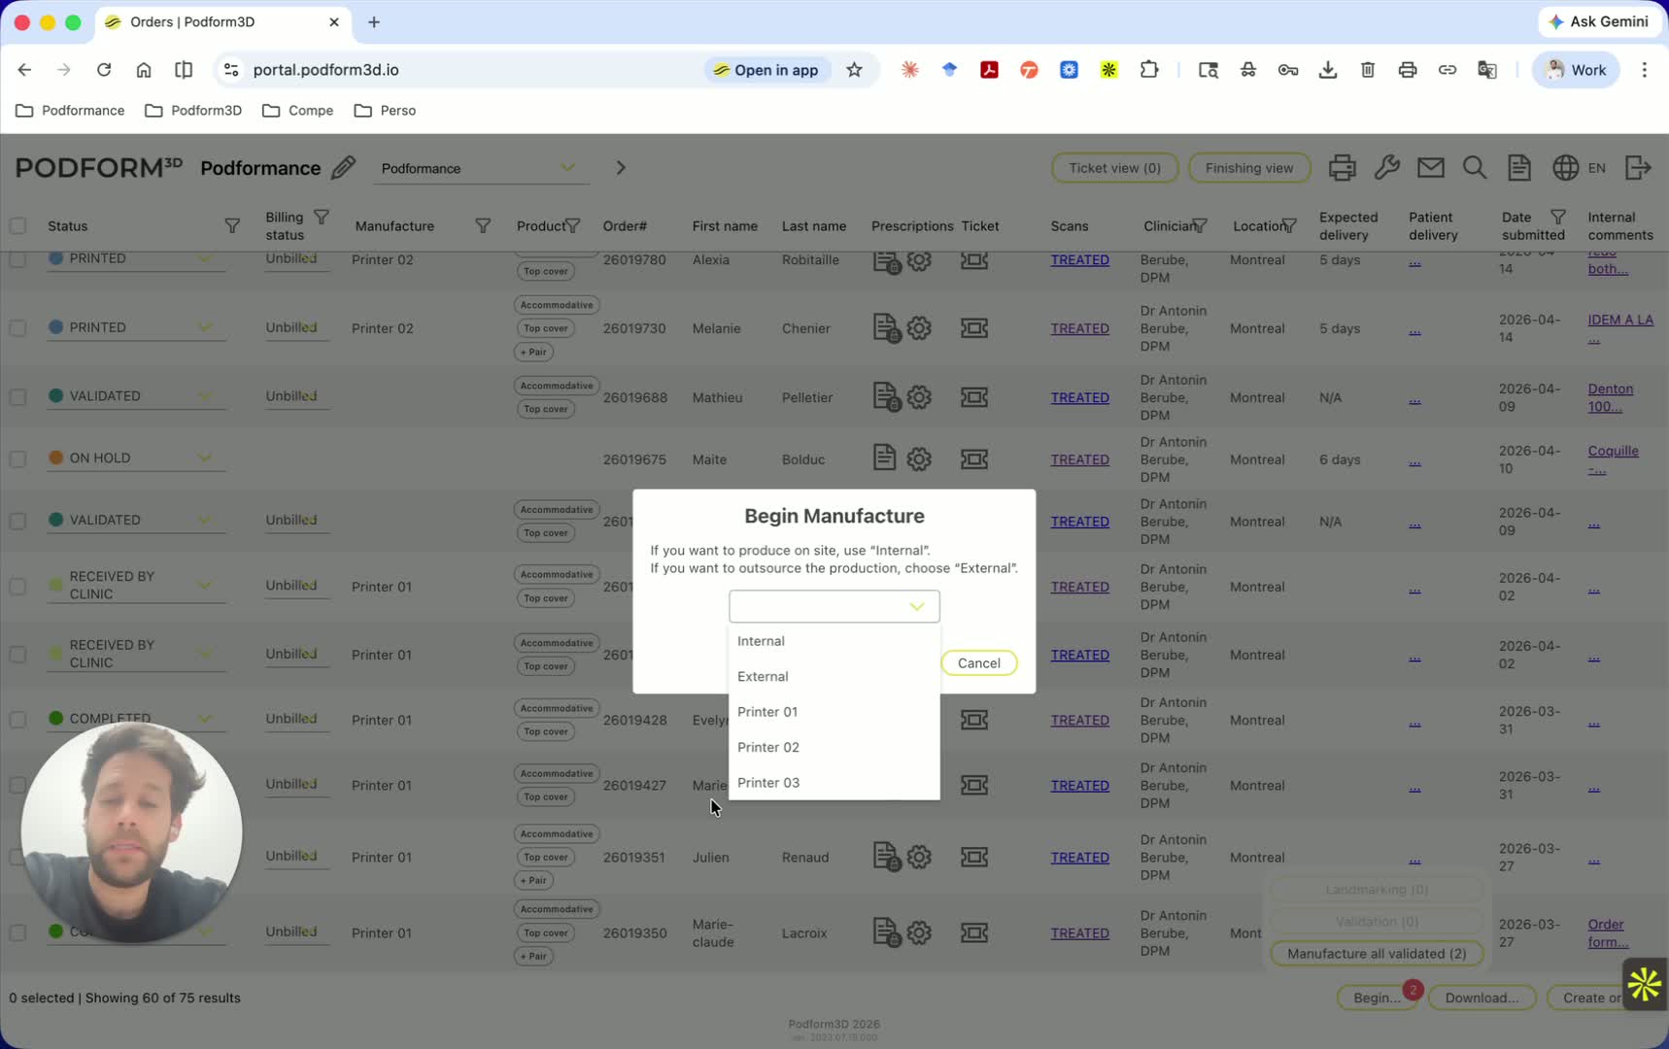Viewport: 1669px width, 1049px height.
Task: Click the pencil edit icon beside Podformance
Action: coord(343,168)
